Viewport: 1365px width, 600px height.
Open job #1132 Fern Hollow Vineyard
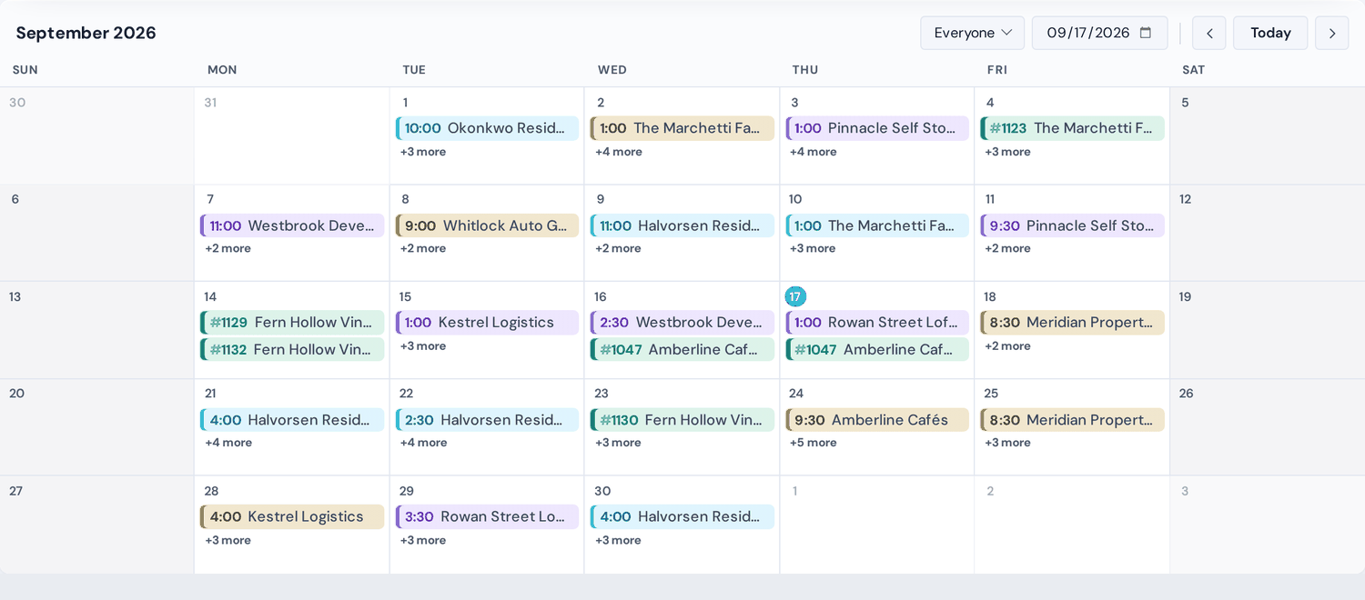(x=292, y=349)
